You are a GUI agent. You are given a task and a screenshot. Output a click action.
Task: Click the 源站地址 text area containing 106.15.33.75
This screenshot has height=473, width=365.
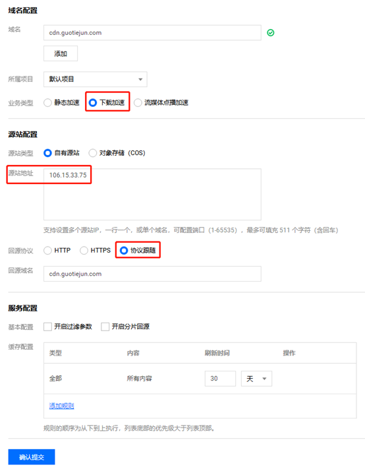pyautogui.click(x=152, y=195)
